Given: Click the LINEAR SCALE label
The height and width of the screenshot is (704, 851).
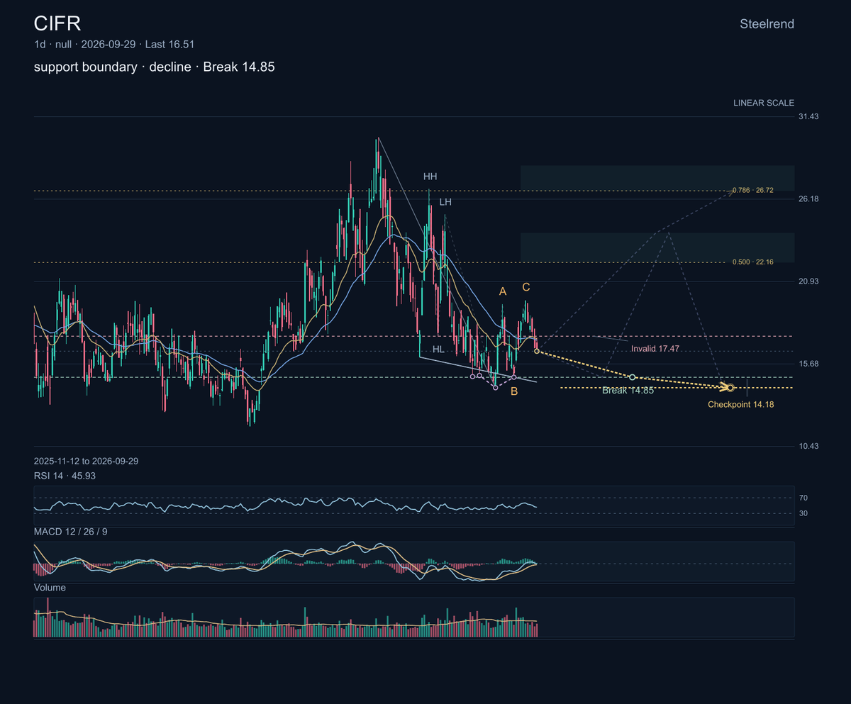Looking at the screenshot, I should click(x=764, y=103).
